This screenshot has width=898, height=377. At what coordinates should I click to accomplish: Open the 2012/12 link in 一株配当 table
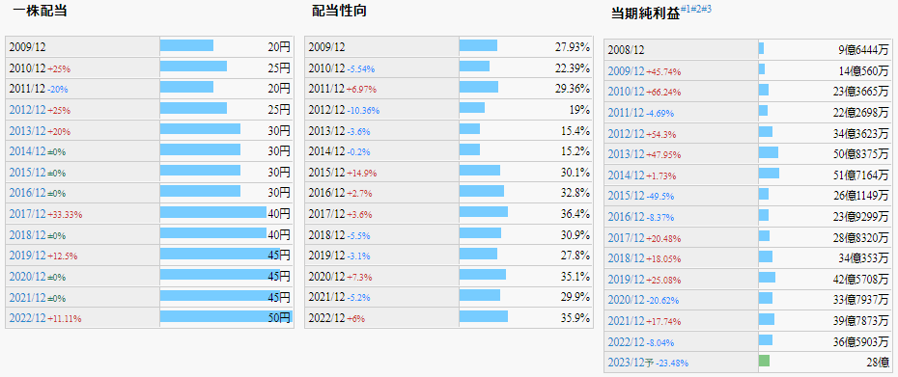27,110
